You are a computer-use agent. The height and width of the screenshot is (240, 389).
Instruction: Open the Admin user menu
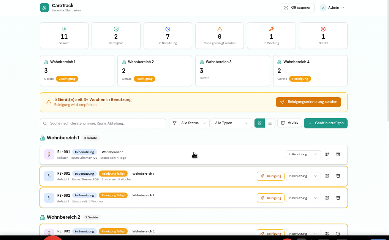coord(332,8)
